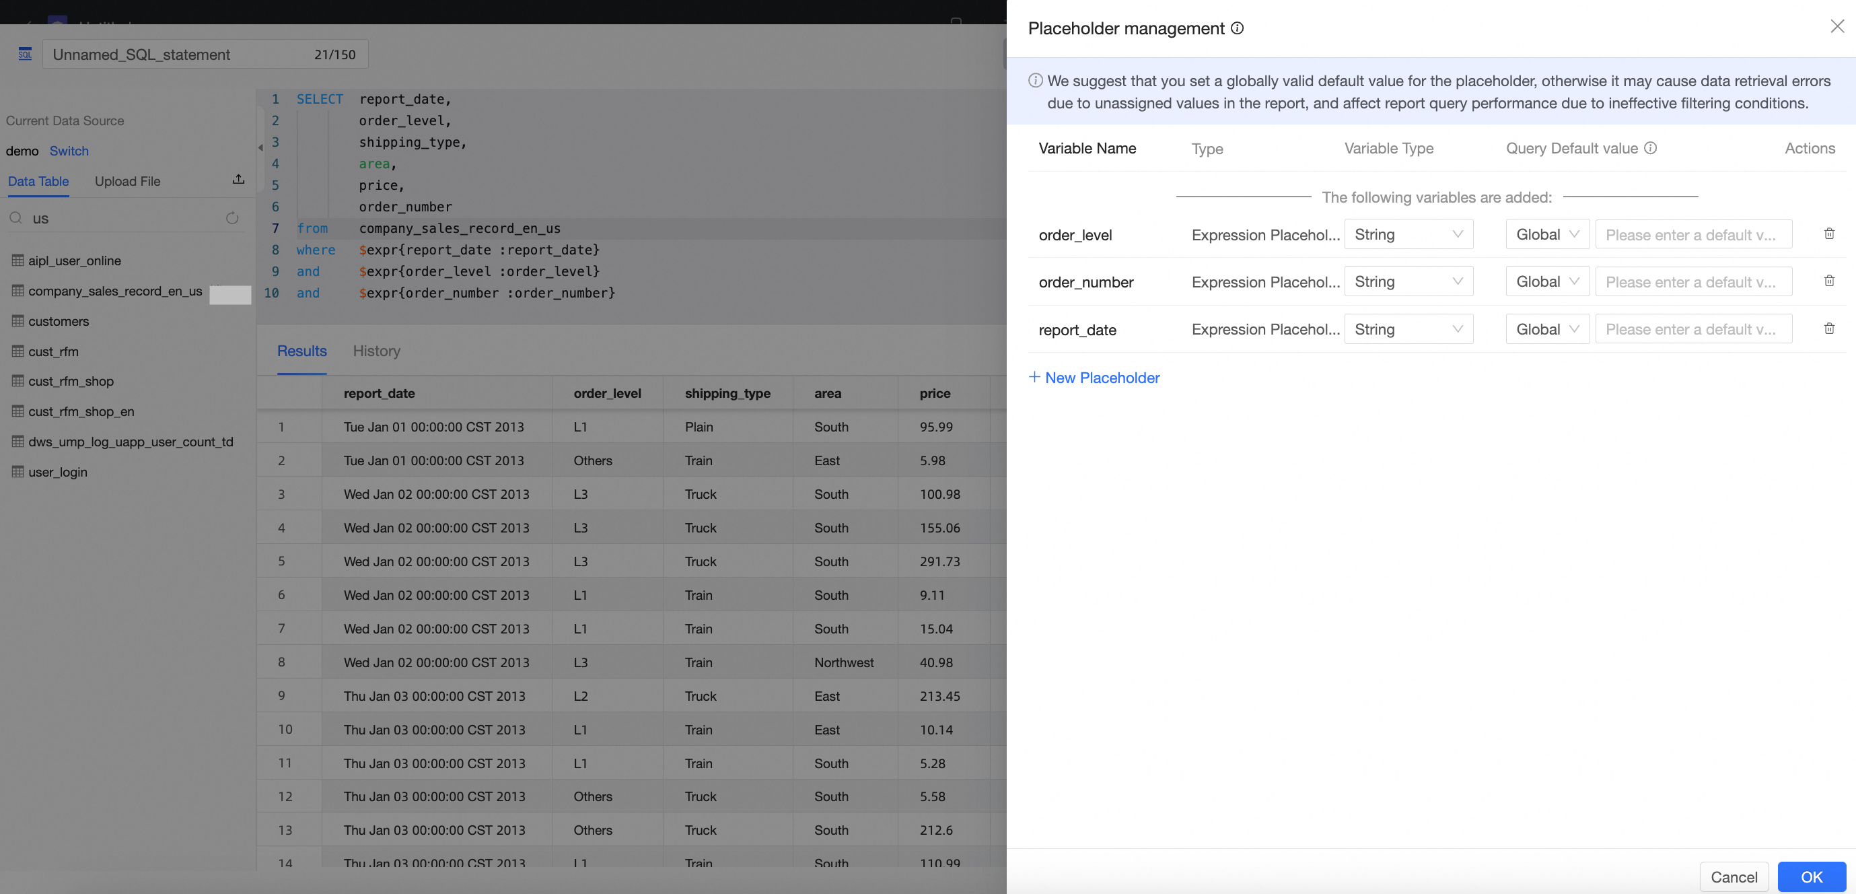The height and width of the screenshot is (894, 1856).
Task: Switch to the History tab
Action: tap(376, 350)
